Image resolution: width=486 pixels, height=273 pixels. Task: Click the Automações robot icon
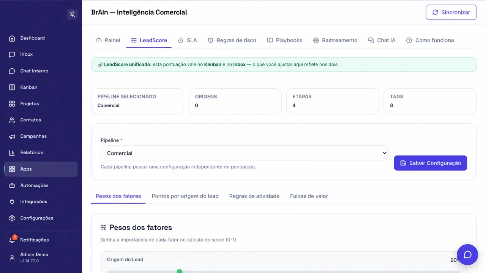12,185
